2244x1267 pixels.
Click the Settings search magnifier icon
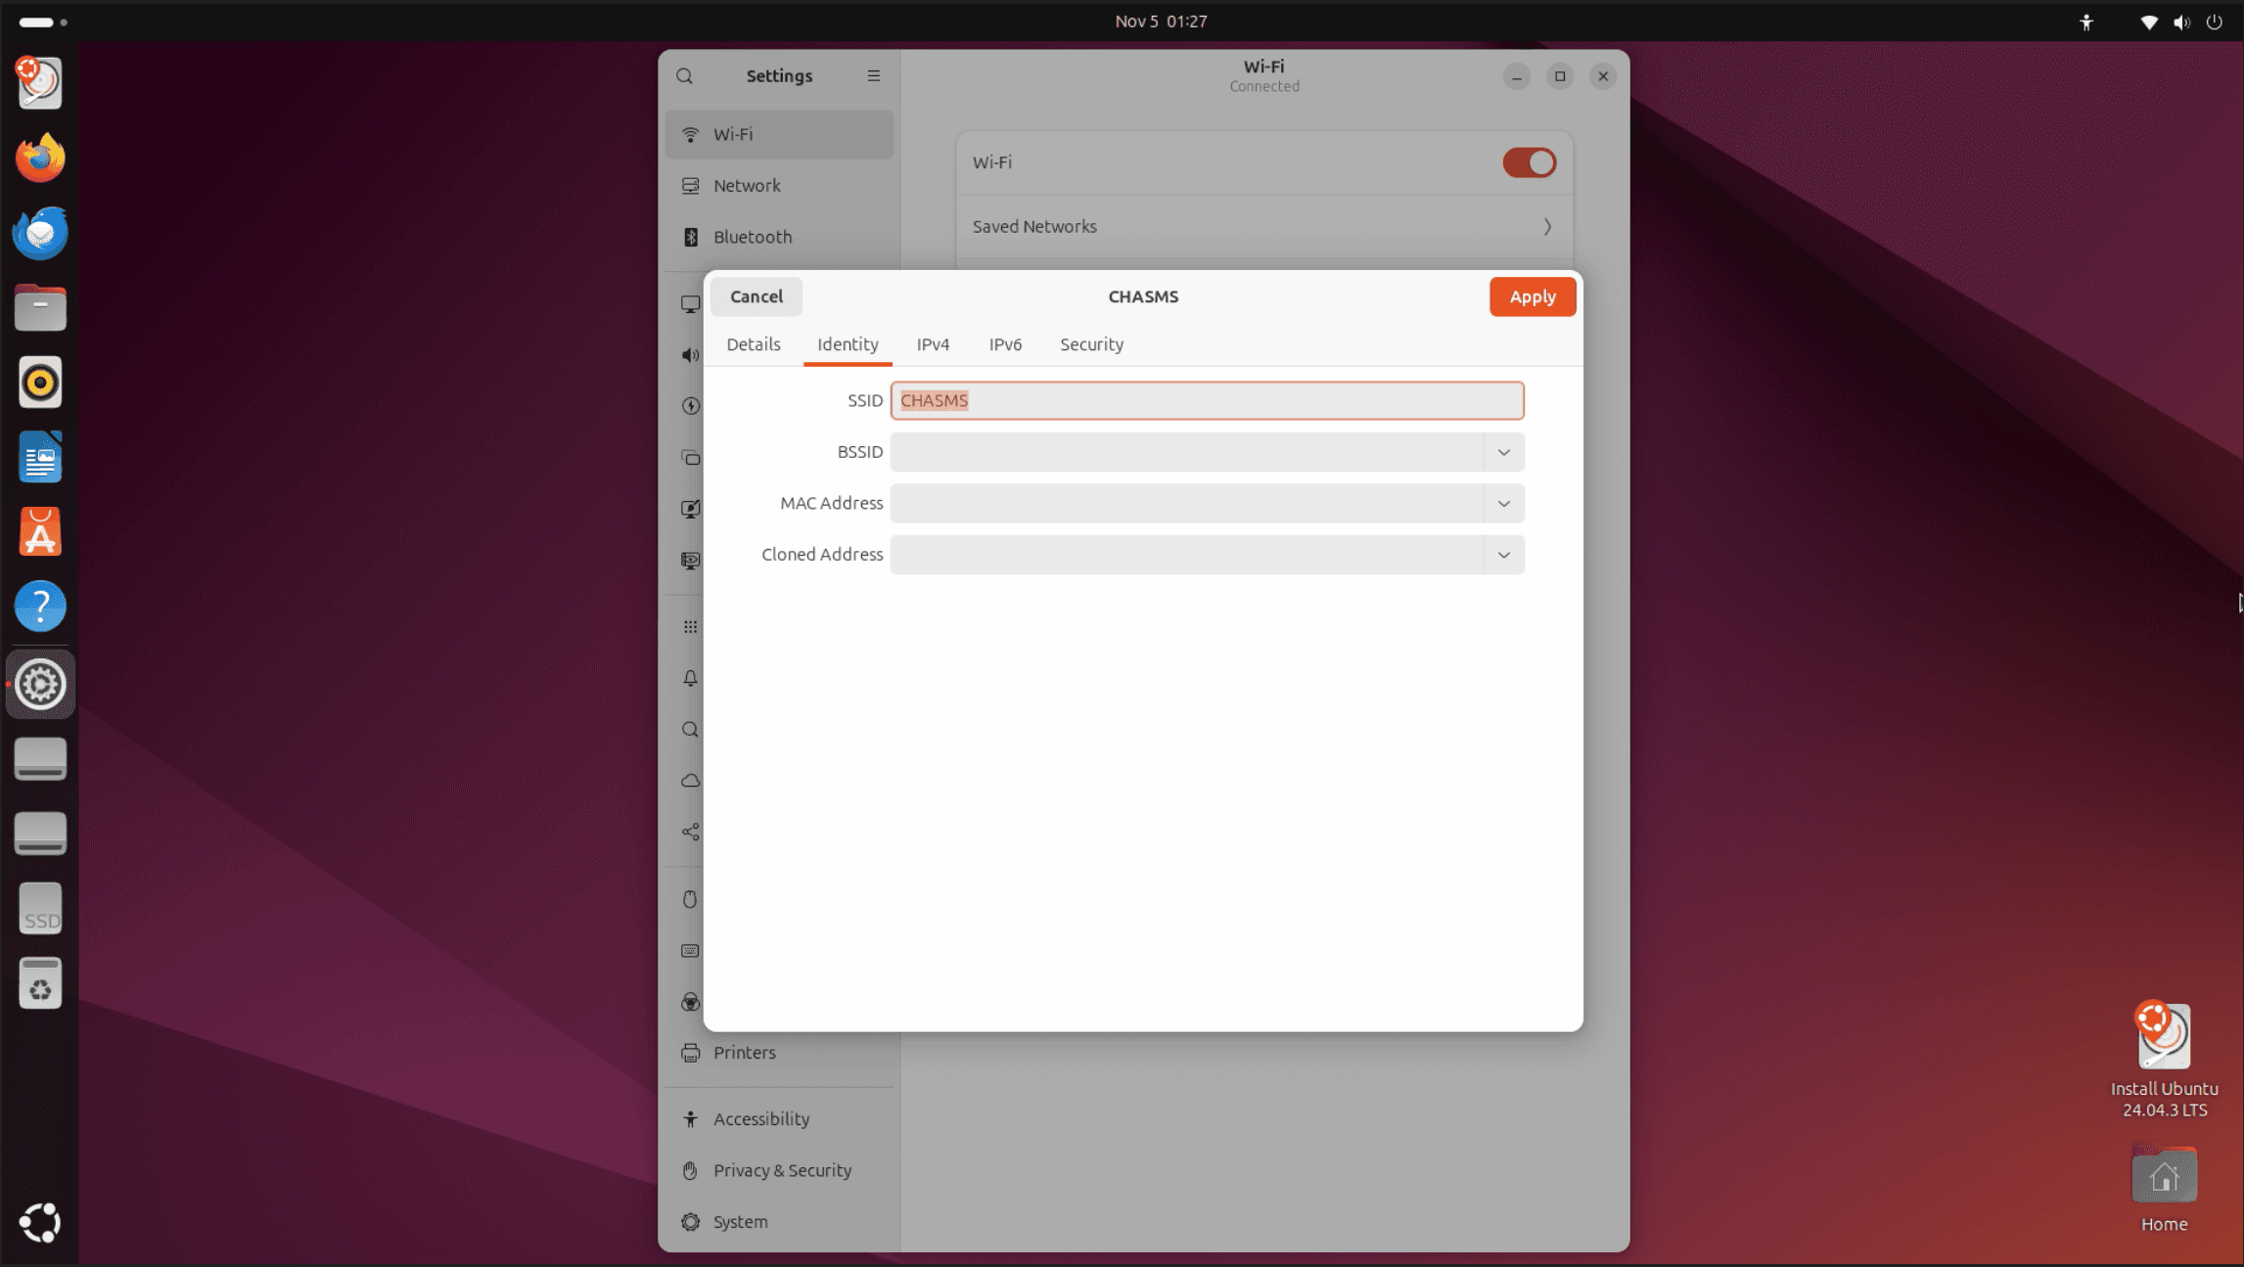click(684, 76)
